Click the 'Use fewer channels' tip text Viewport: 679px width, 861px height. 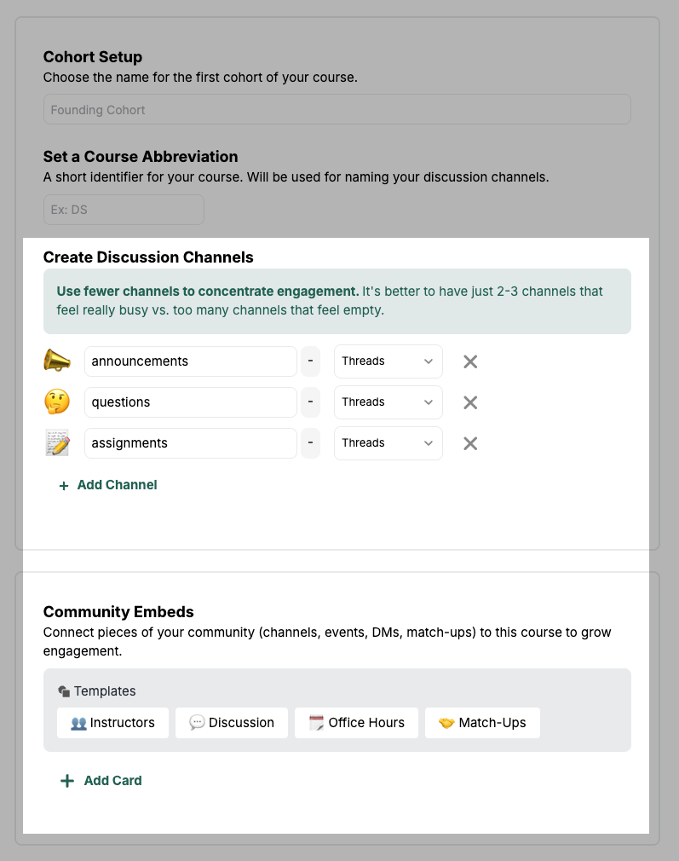point(330,300)
